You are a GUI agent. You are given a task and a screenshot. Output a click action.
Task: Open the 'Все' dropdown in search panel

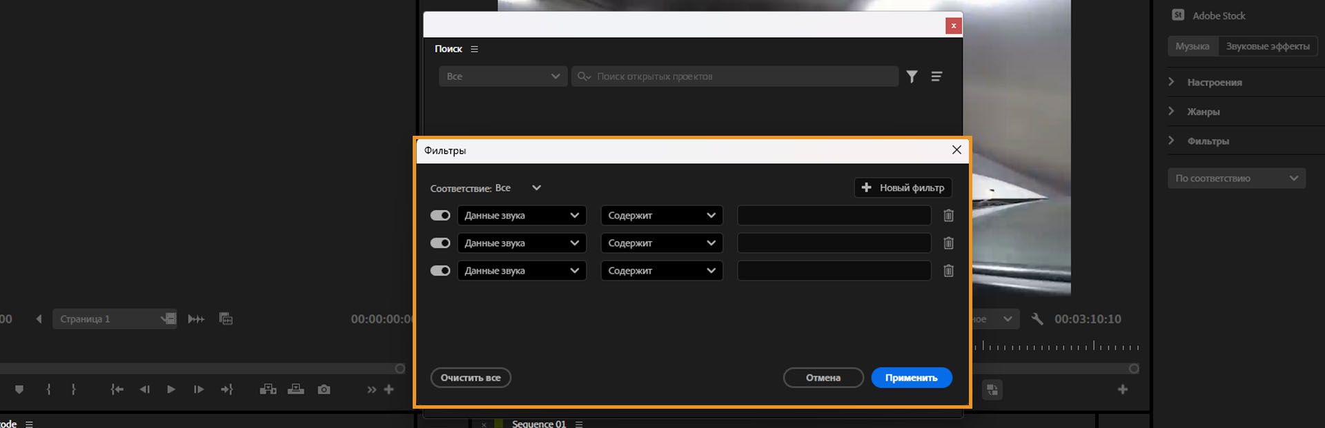click(503, 77)
